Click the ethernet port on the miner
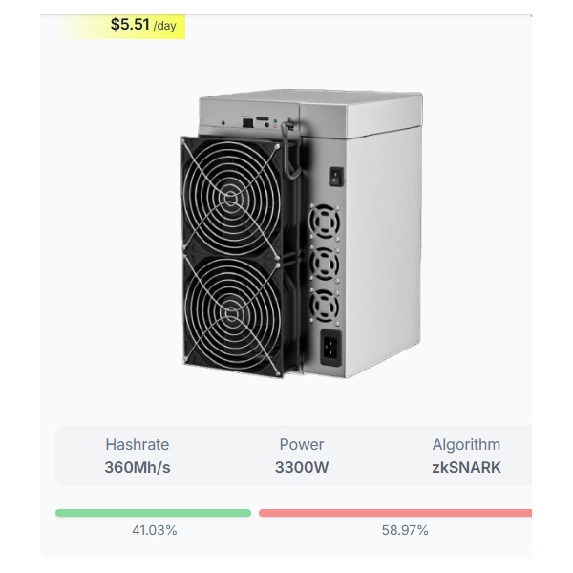Image resolution: width=573 pixels, height=573 pixels. (247, 122)
